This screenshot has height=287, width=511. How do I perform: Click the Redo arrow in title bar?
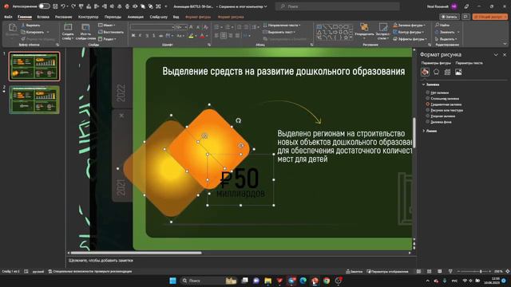click(73, 6)
